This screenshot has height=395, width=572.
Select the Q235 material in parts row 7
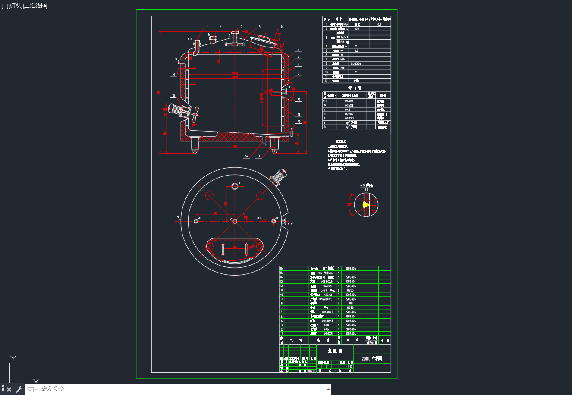pos(350,308)
